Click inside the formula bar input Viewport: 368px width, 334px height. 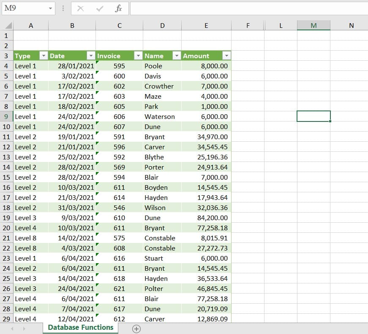tap(248, 8)
